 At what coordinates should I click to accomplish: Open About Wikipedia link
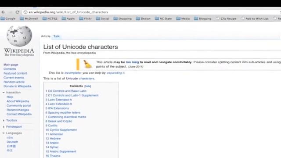18,101
